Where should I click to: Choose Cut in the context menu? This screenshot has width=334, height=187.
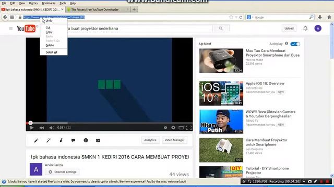pos(54,28)
